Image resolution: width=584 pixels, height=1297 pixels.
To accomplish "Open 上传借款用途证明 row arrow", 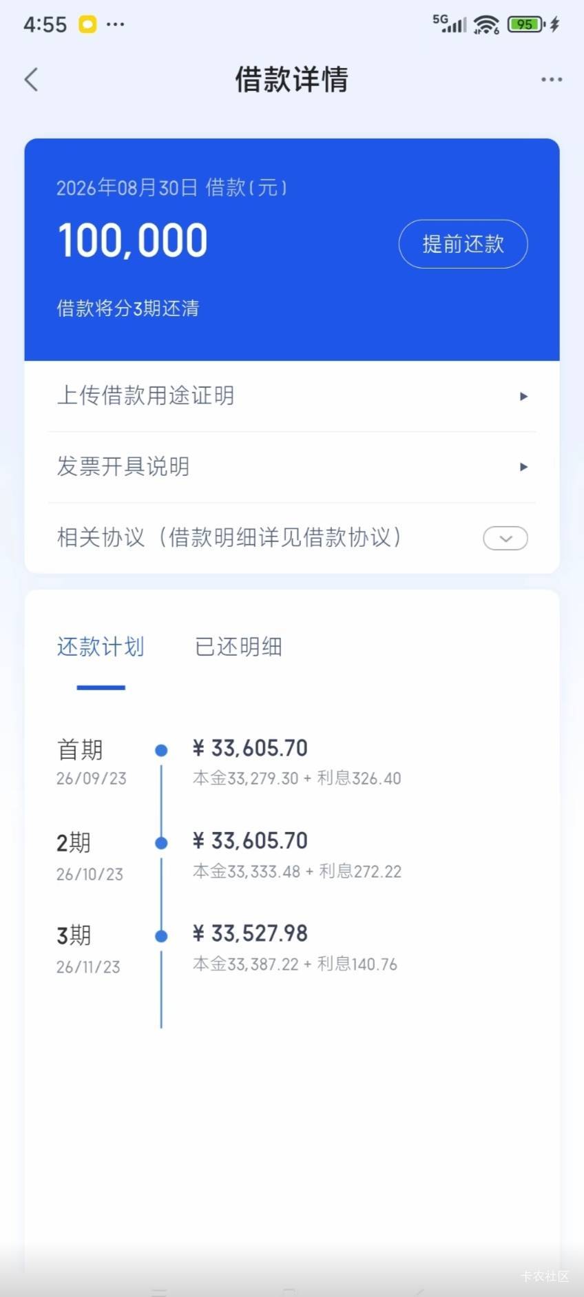I will (523, 396).
